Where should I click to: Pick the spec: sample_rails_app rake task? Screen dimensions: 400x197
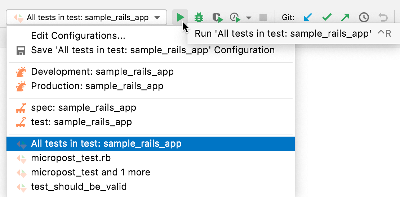(84, 107)
